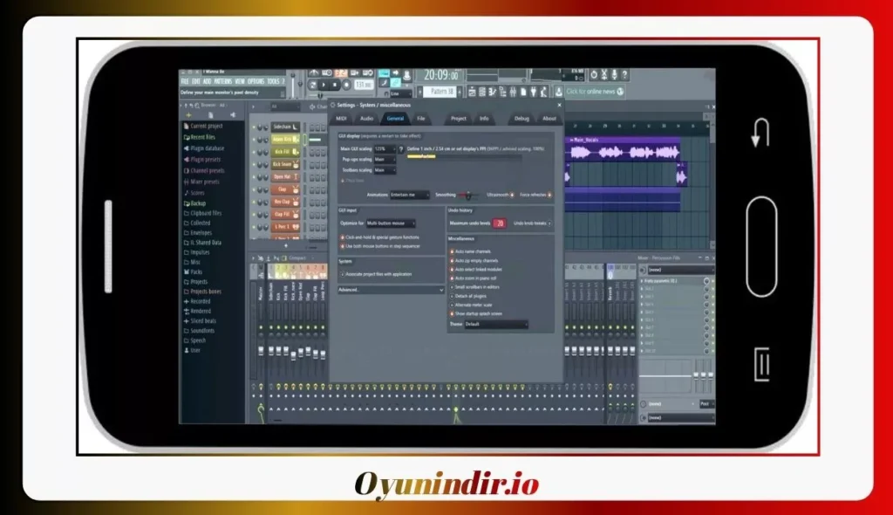Image resolution: width=893 pixels, height=515 pixels.
Task: Open the Theme dropdown showing Default
Action: coord(496,325)
